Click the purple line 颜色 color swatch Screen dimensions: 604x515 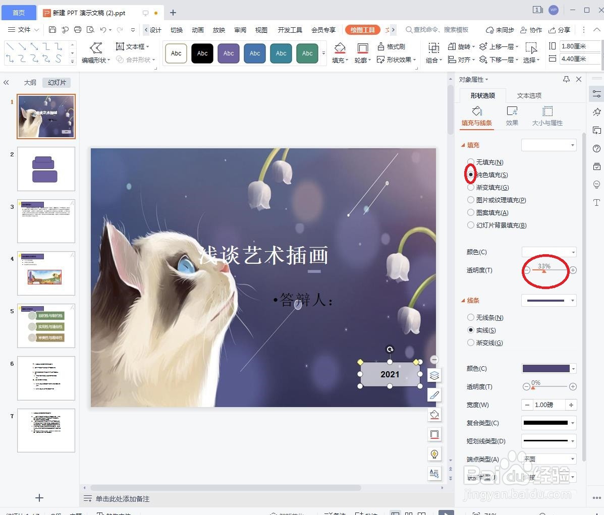546,369
